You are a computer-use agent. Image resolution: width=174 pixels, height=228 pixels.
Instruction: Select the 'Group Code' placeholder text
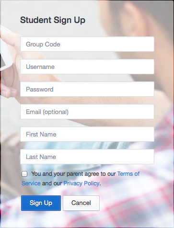tap(43, 44)
